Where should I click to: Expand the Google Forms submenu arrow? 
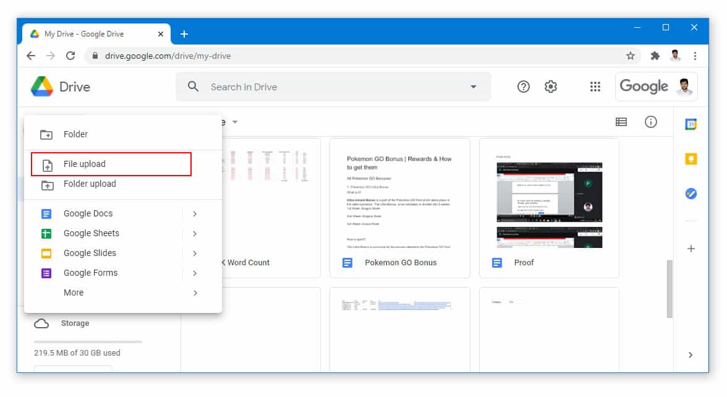point(195,273)
